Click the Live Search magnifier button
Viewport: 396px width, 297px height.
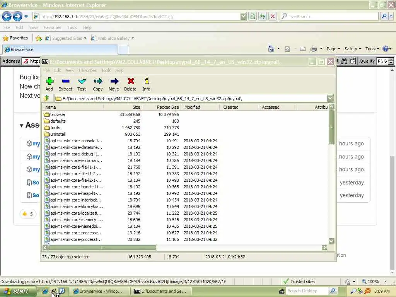coord(384,16)
